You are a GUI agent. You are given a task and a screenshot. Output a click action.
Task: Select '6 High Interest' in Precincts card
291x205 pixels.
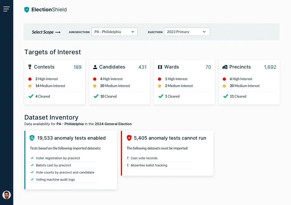241,79
